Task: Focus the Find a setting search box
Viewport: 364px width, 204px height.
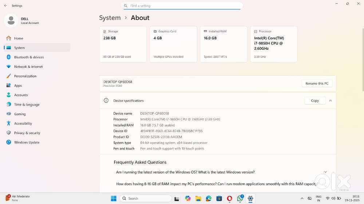Action: point(182,5)
